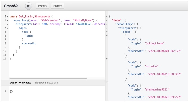
Task: Collapse the "edges" array in results
Action: coord(107,32)
